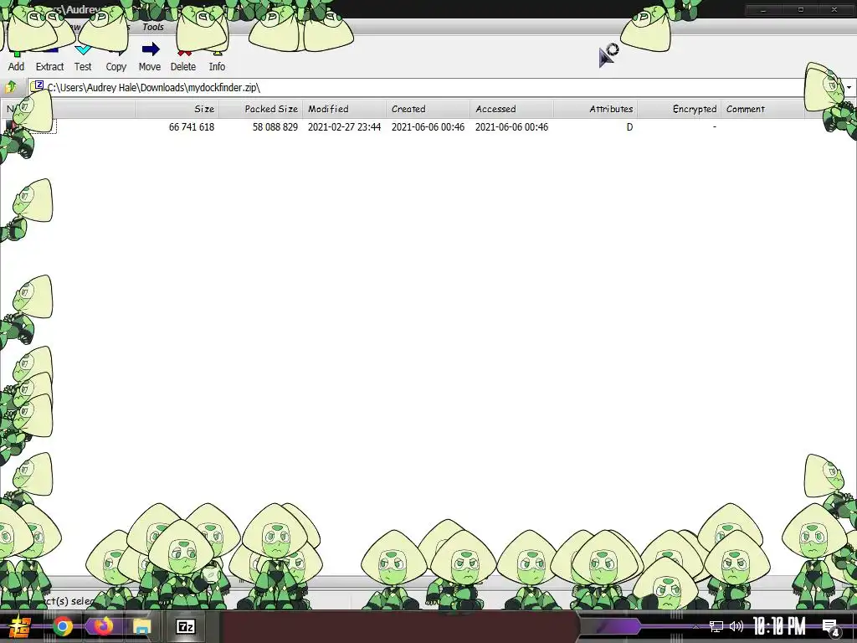
Task: Show hidden tray icons chevron
Action: tap(695, 626)
